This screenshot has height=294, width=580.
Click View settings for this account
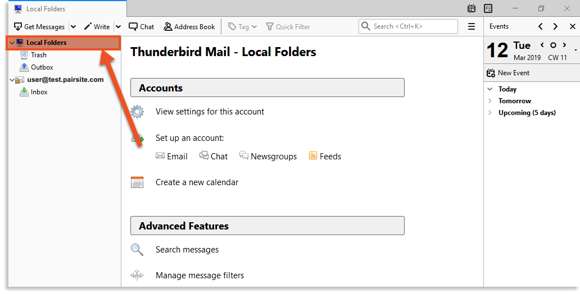210,112
